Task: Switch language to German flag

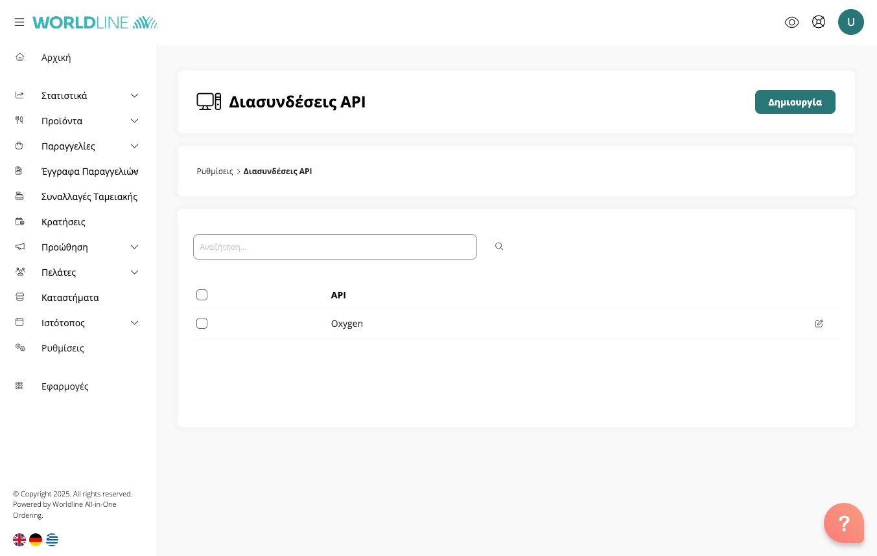Action: point(36,540)
